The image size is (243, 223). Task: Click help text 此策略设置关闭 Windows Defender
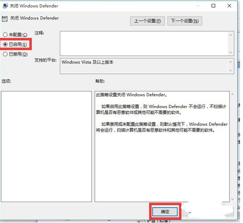click(131, 95)
